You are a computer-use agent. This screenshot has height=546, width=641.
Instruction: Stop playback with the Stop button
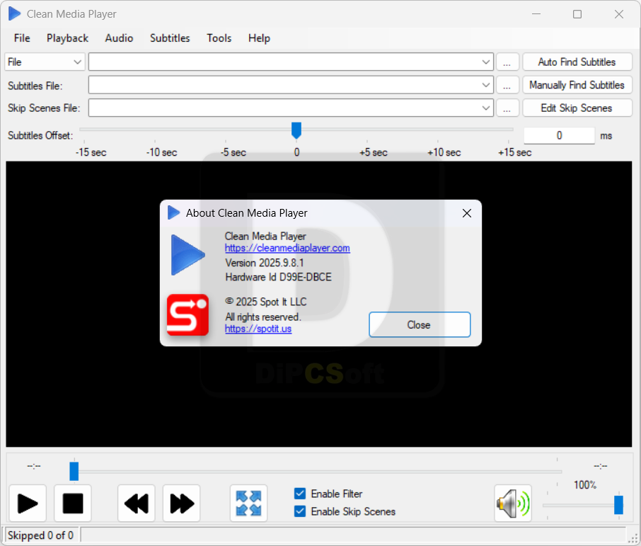click(73, 503)
